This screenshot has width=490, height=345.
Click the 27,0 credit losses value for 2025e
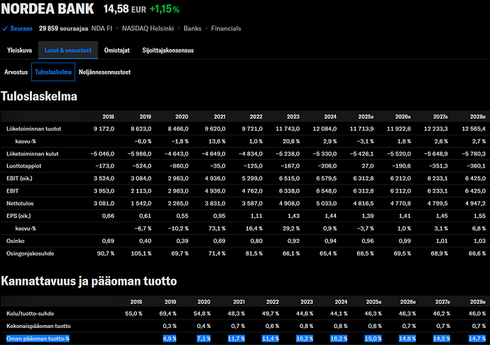[368, 166]
